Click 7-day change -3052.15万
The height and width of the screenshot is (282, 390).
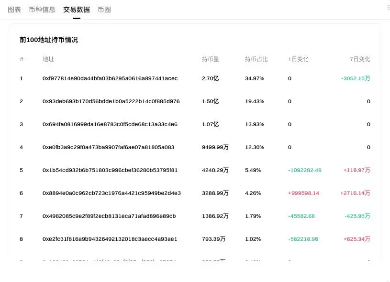click(x=356, y=78)
